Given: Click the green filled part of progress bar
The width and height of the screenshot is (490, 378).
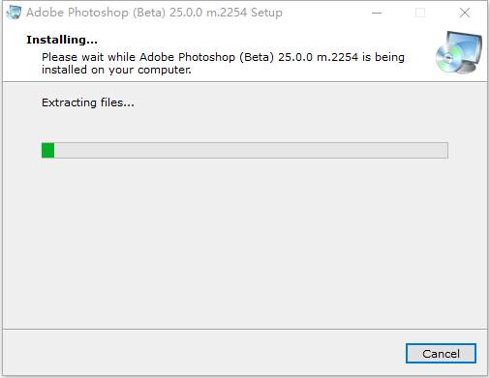Looking at the screenshot, I should 47,151.
